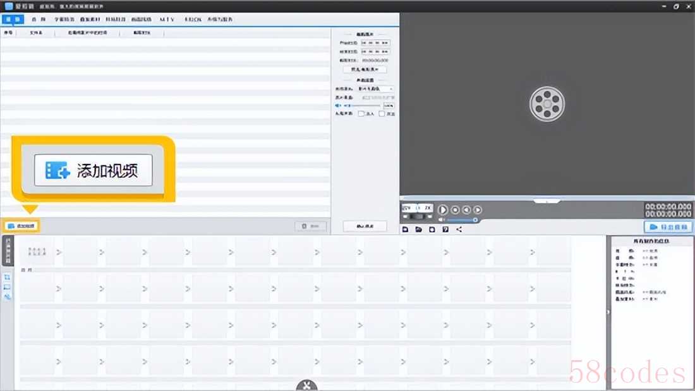695x391 pixels.
Task: Step to the next frame in the player
Action: coord(478,209)
